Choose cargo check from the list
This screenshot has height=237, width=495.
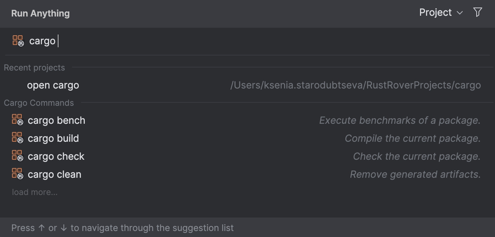(x=56, y=156)
